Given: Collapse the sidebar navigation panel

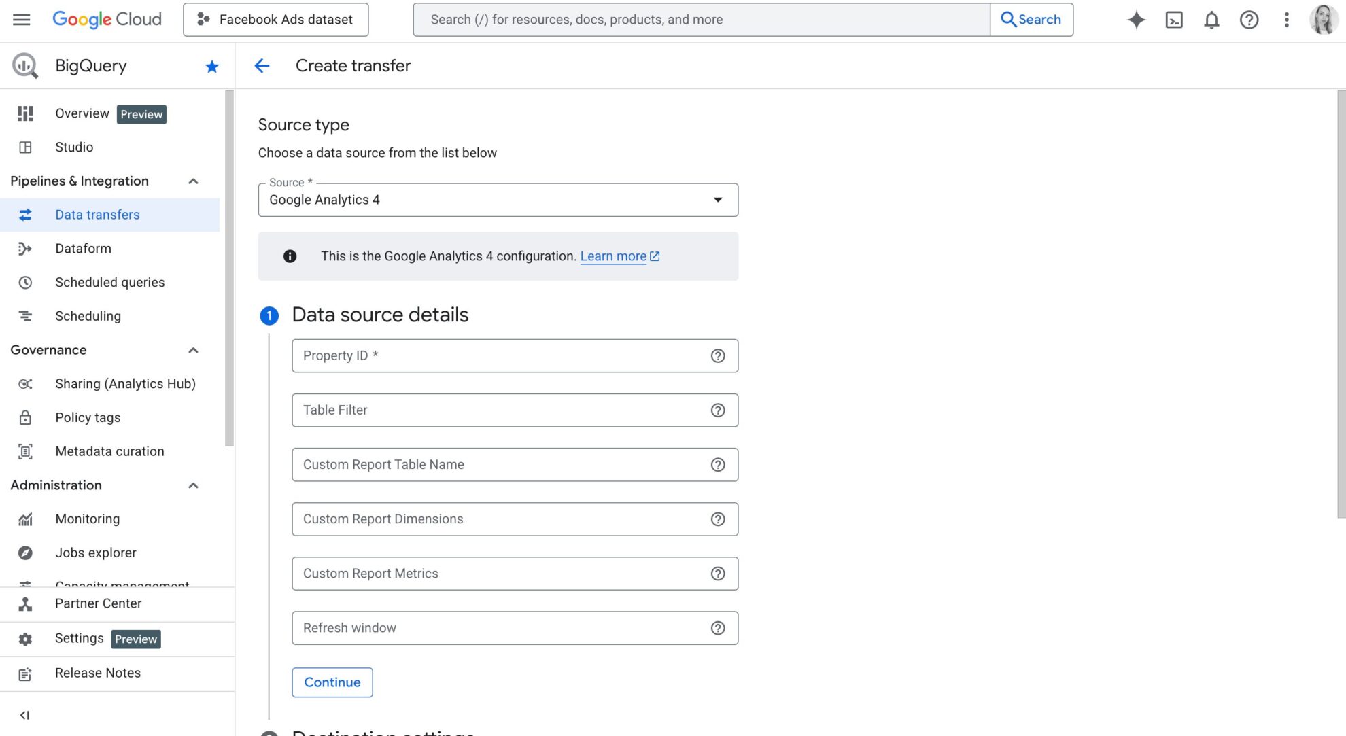Looking at the screenshot, I should pyautogui.click(x=24, y=715).
